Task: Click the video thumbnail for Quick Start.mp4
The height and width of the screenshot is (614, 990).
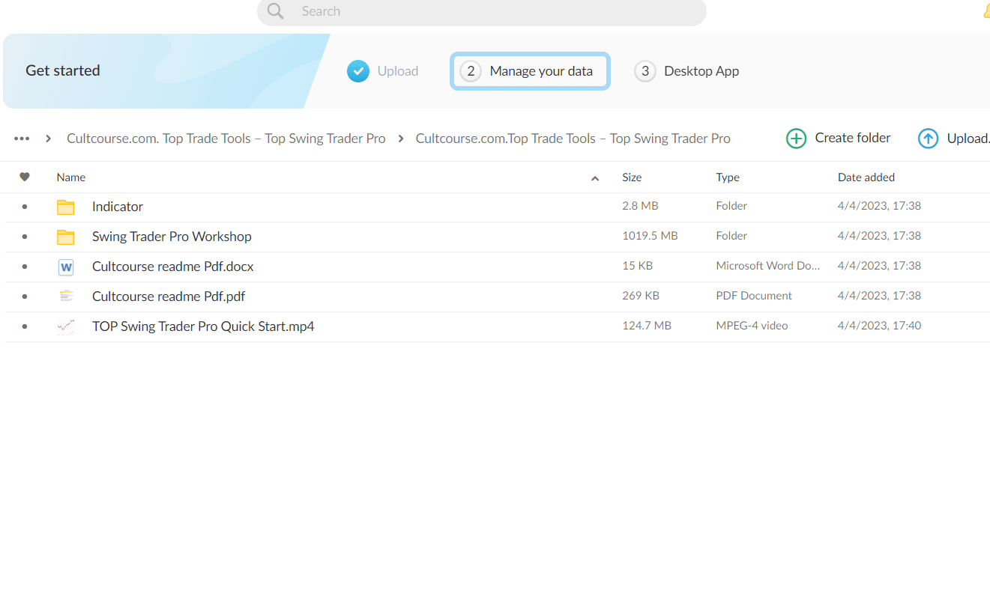Action: (x=66, y=326)
